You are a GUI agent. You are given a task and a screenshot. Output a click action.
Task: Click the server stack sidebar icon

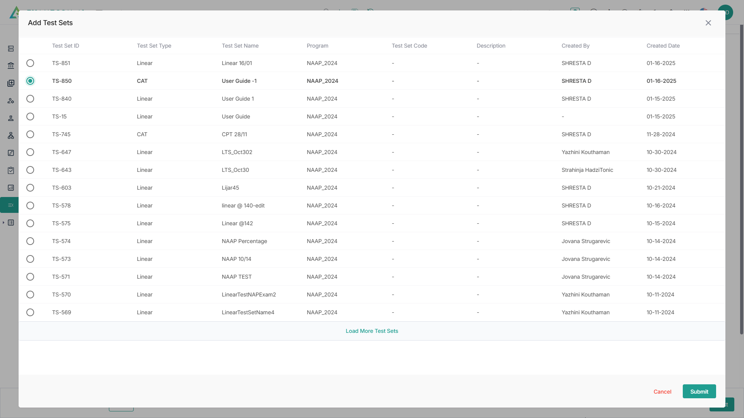coord(11,48)
